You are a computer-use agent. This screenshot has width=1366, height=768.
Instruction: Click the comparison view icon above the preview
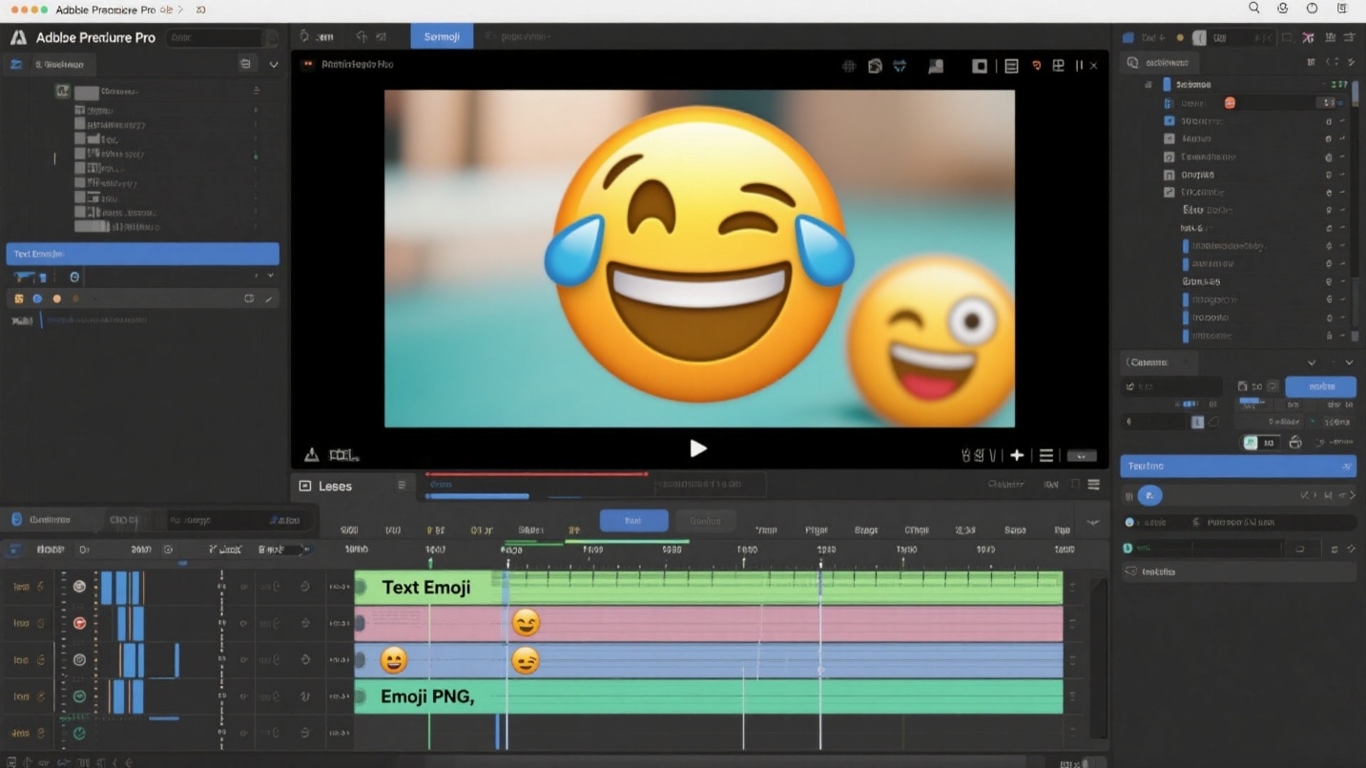(x=1057, y=66)
